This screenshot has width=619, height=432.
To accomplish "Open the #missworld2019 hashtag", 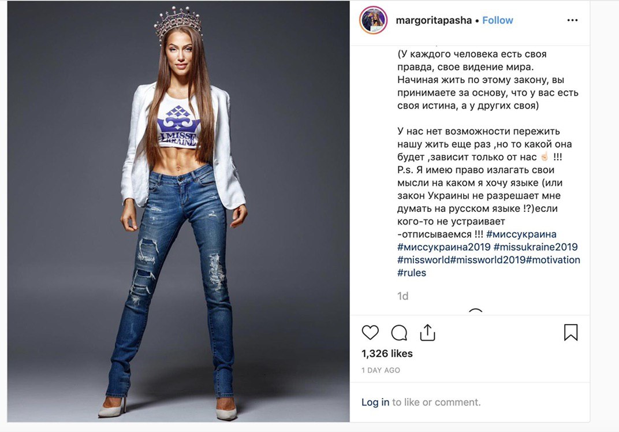I will pos(487,260).
